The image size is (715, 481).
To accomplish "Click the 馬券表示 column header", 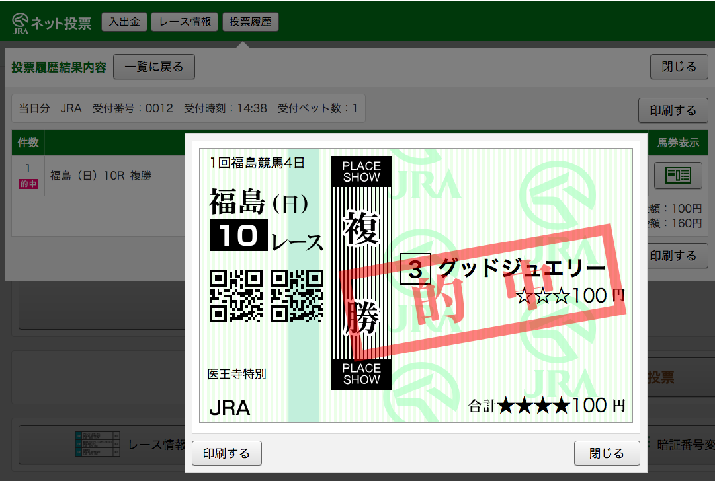I will [x=678, y=143].
